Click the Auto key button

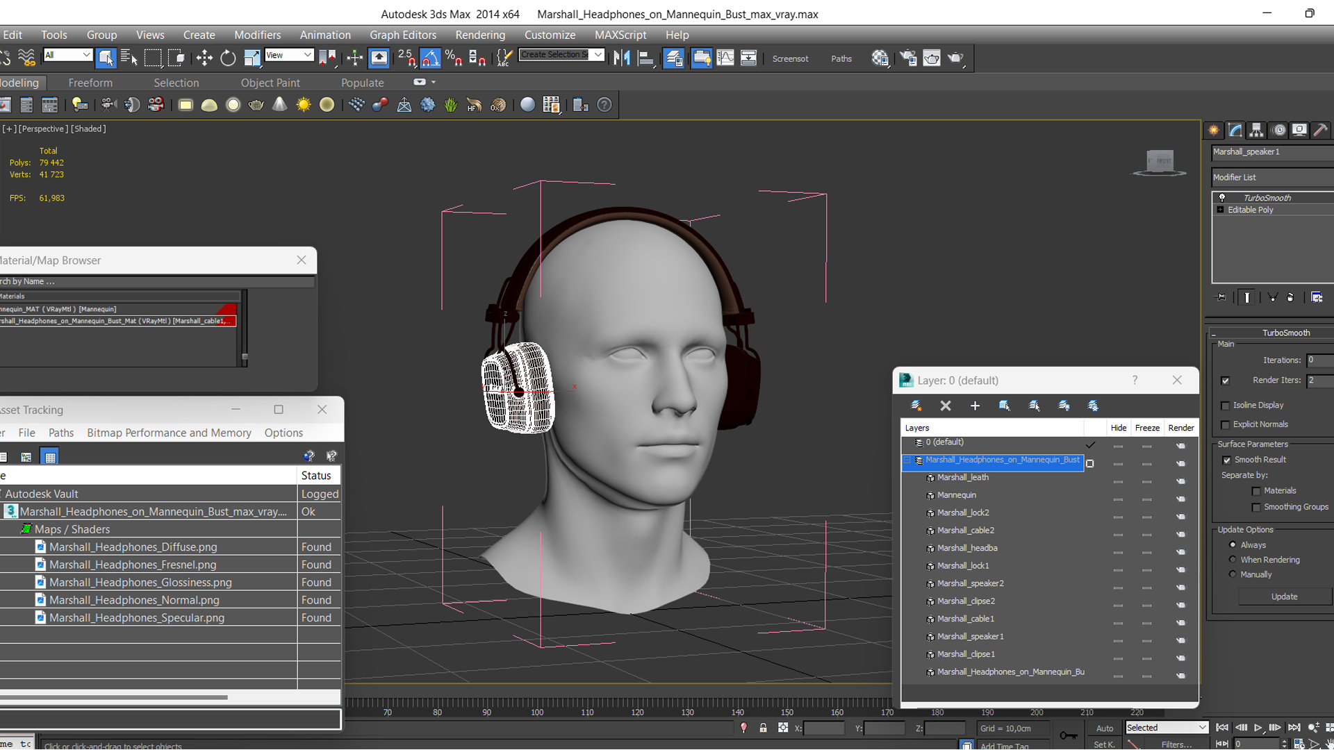point(1104,728)
